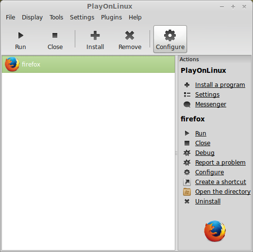Click the Close toolbar stop icon
The height and width of the screenshot is (252, 253).
pyautogui.click(x=55, y=35)
